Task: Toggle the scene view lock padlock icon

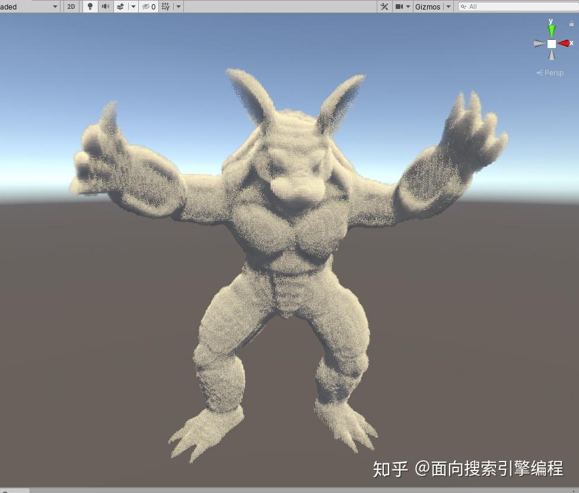Action: click(571, 22)
